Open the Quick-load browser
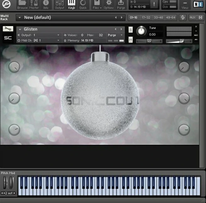 point(83,5)
